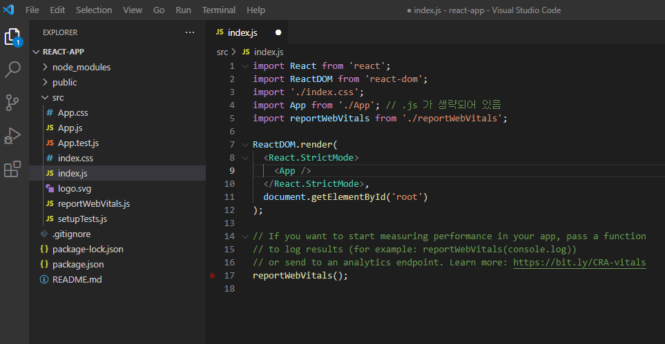Click the VS Code logo icon
This screenshot has height=344, width=665.
[x=8, y=10]
